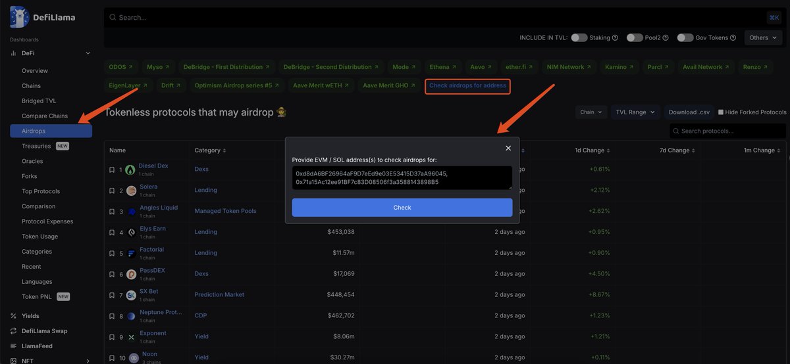Click the LlamaFeed sidebar icon
Viewport: 790px width, 364px height.
point(14,346)
